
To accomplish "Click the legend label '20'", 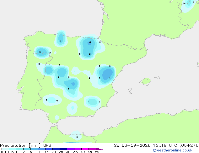I will pyautogui.click(x=54, y=152).
